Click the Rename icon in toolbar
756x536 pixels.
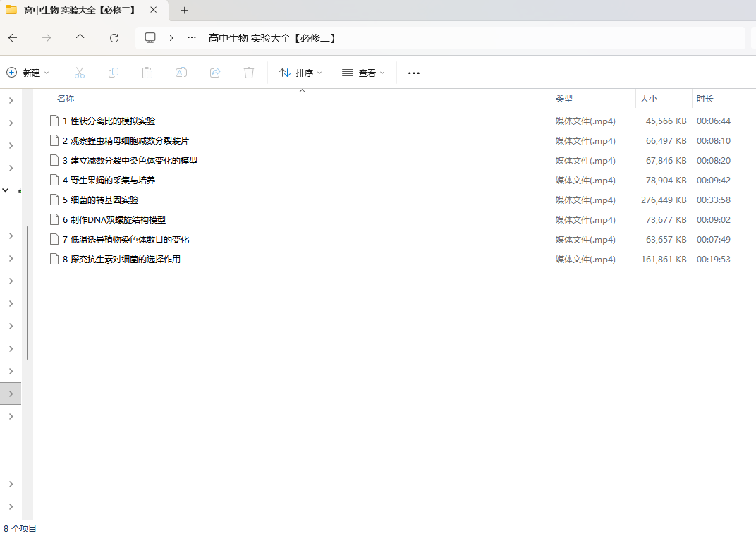[x=181, y=73]
